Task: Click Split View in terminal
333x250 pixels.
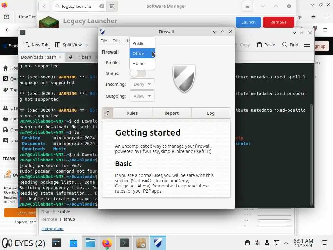Action: (68, 45)
